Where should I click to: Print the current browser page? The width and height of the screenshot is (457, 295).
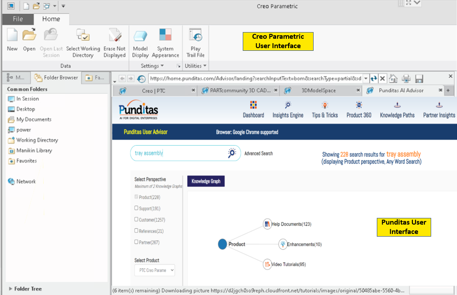click(406, 78)
